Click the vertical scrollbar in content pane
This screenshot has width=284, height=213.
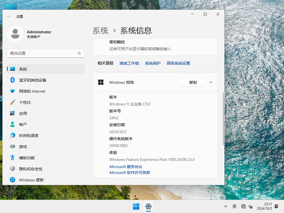point(223,119)
